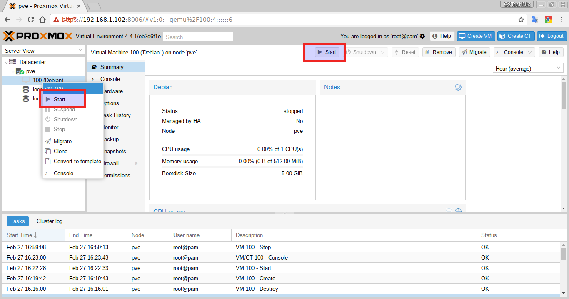Close the pve - Proxmox browser tab

tap(79, 6)
